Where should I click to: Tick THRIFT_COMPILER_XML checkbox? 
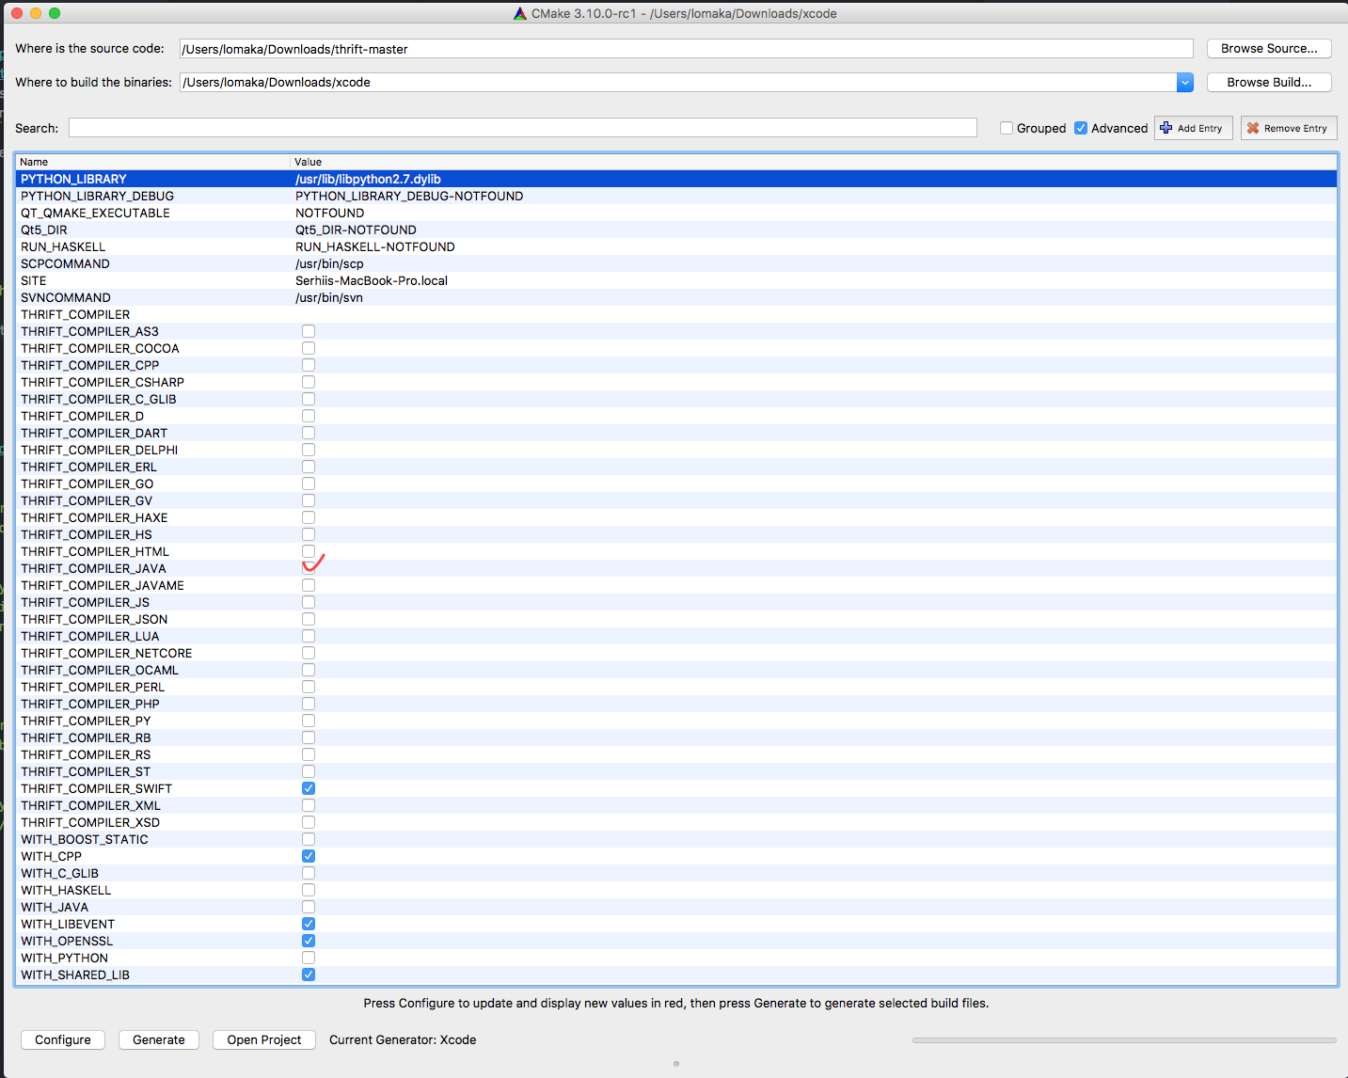pos(309,805)
